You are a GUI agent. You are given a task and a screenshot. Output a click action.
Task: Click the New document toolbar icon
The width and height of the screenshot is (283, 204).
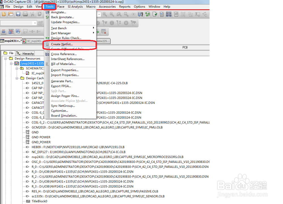[4, 14]
